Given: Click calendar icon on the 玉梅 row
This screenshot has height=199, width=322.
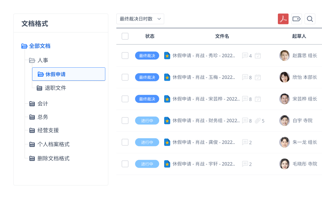Looking at the screenshot, I should 257,77.
